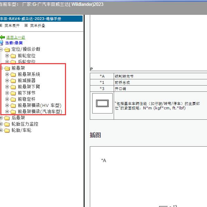Screen dimensions: 207x207
Task: Click the 菜单折叠 button
Action: (x=38, y=26)
